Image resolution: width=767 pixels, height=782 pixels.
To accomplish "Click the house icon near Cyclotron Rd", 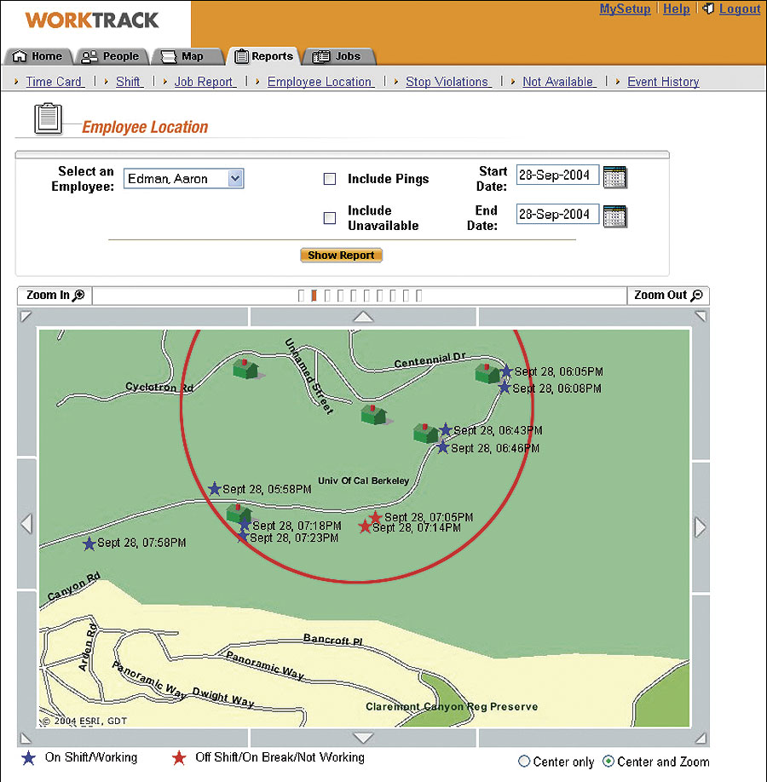I will pos(246,369).
